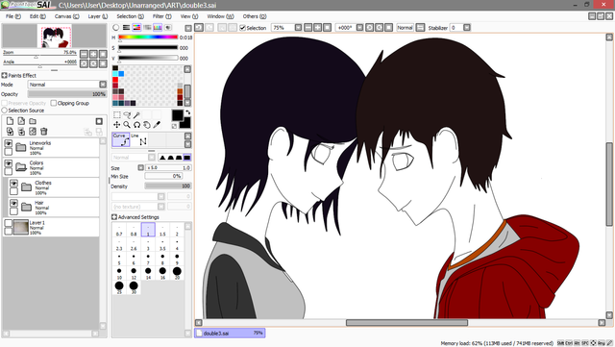Click the fill layer icon

pos(33,132)
